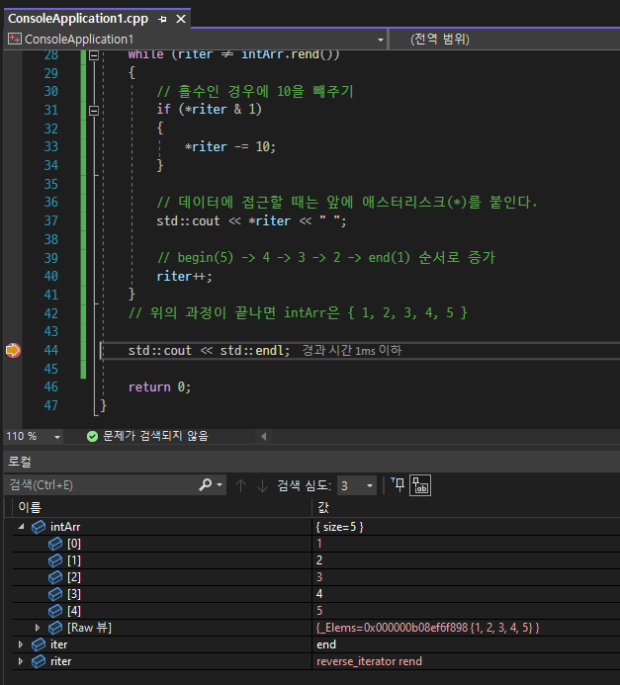Click the green no-issues checkmark icon
Viewport: 620px width, 685px height.
92,436
